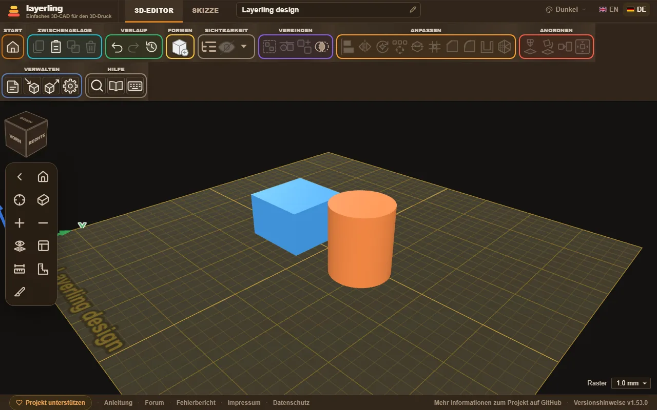Open the Anleitung link in footer
657x410 pixels.
point(118,403)
